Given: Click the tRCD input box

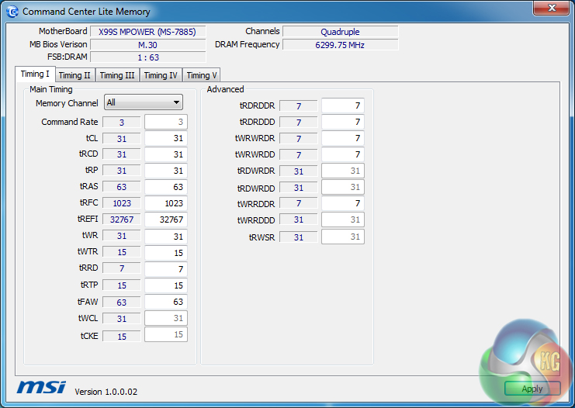Looking at the screenshot, I should 166,154.
